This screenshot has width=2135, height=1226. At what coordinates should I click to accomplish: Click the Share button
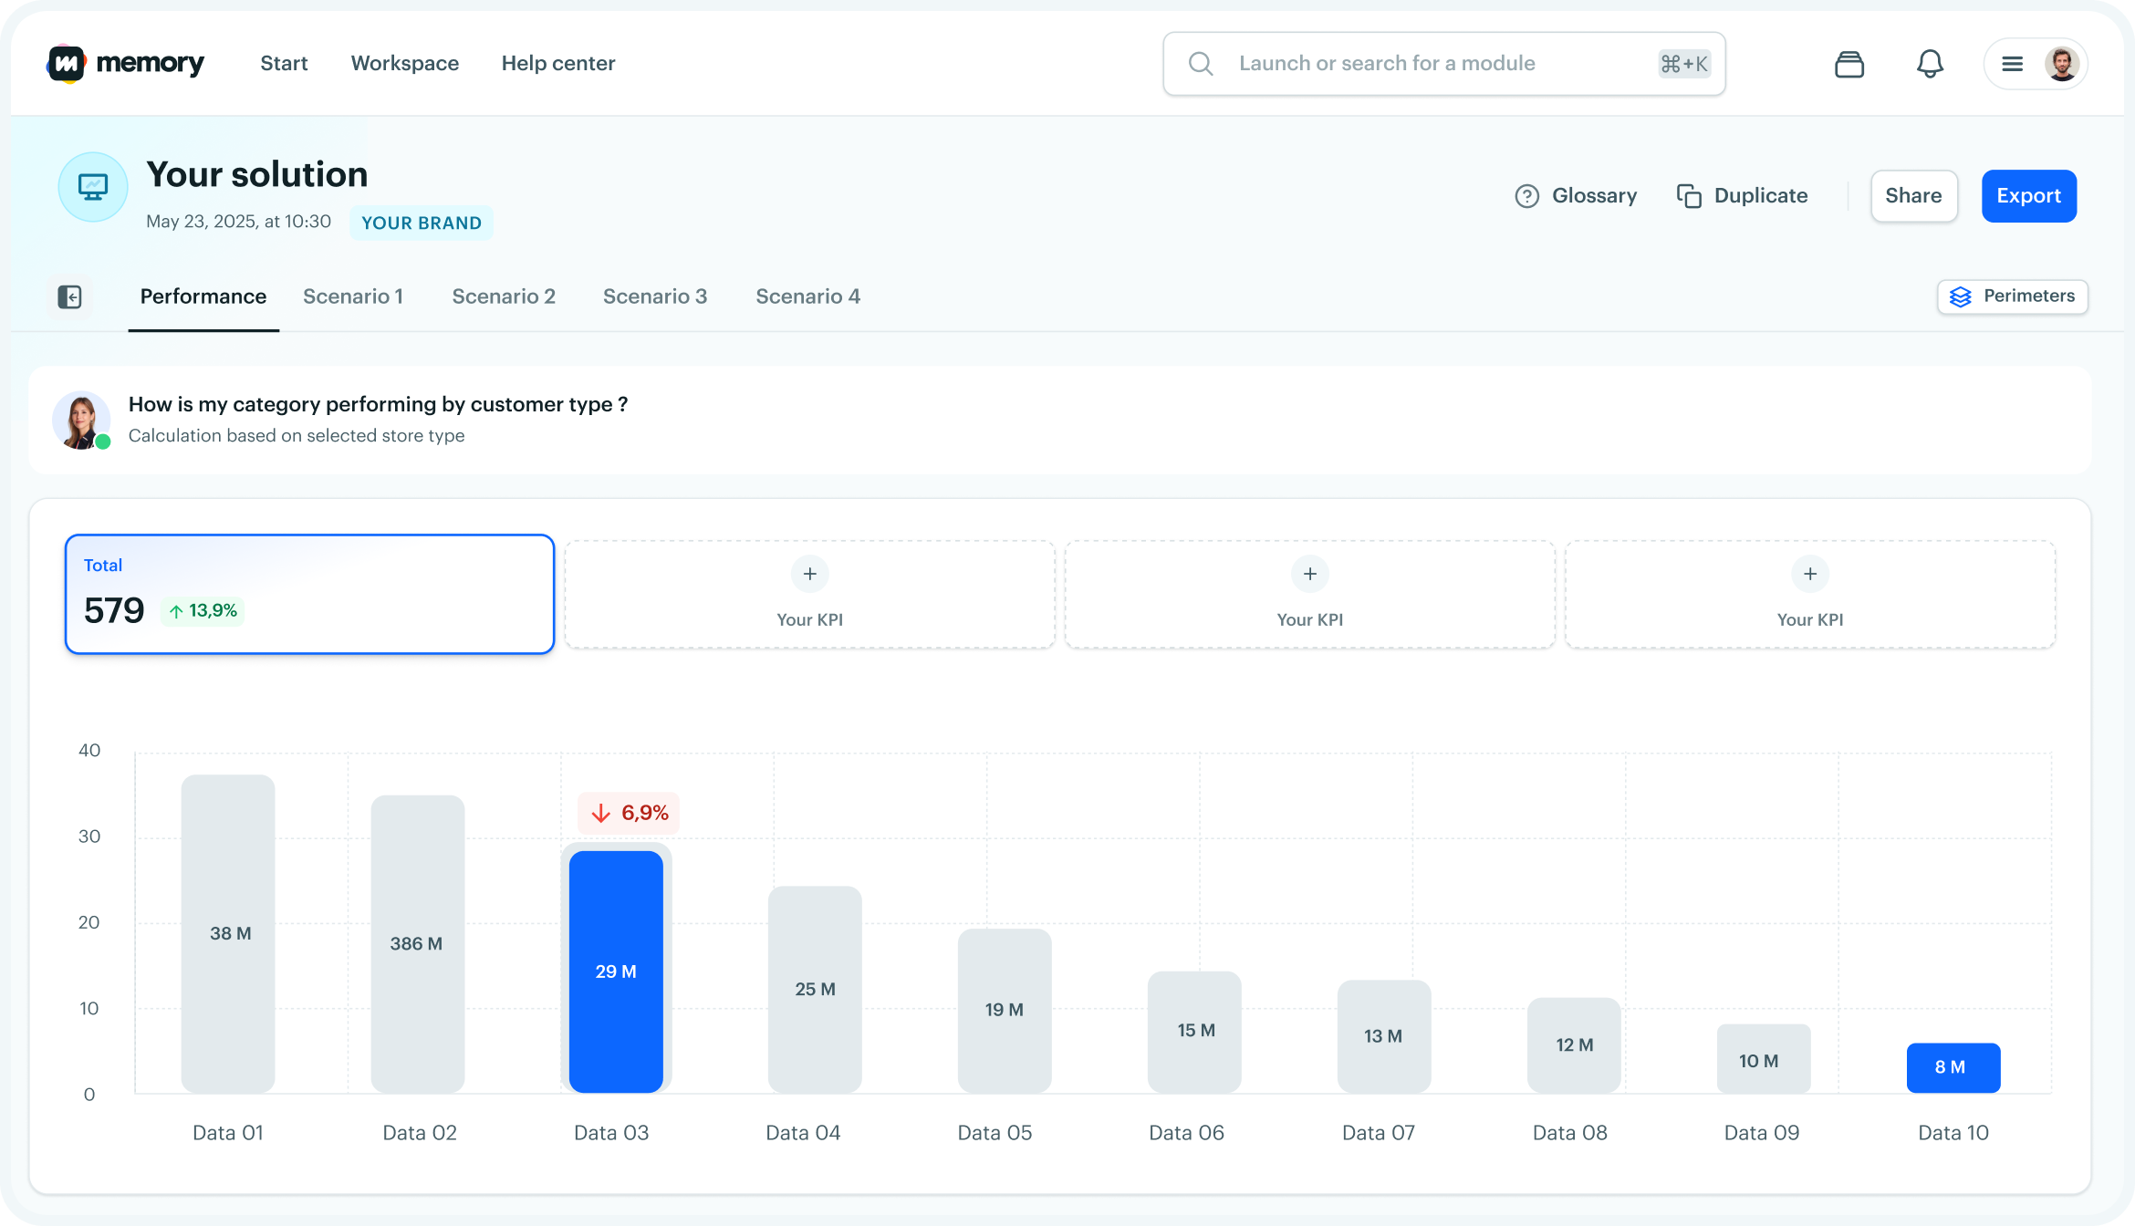click(1913, 196)
